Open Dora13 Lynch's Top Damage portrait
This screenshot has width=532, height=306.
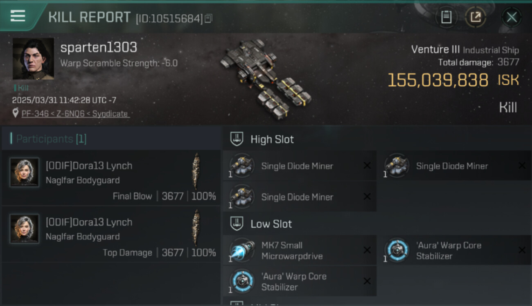coord(25,228)
